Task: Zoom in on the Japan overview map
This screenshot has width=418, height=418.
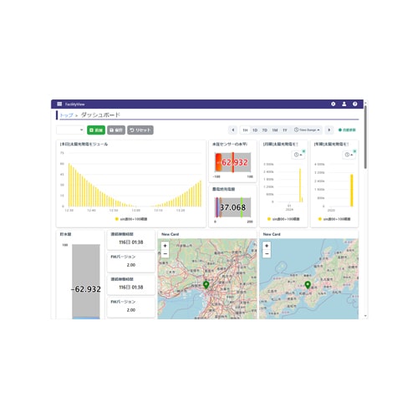Action: (267, 246)
